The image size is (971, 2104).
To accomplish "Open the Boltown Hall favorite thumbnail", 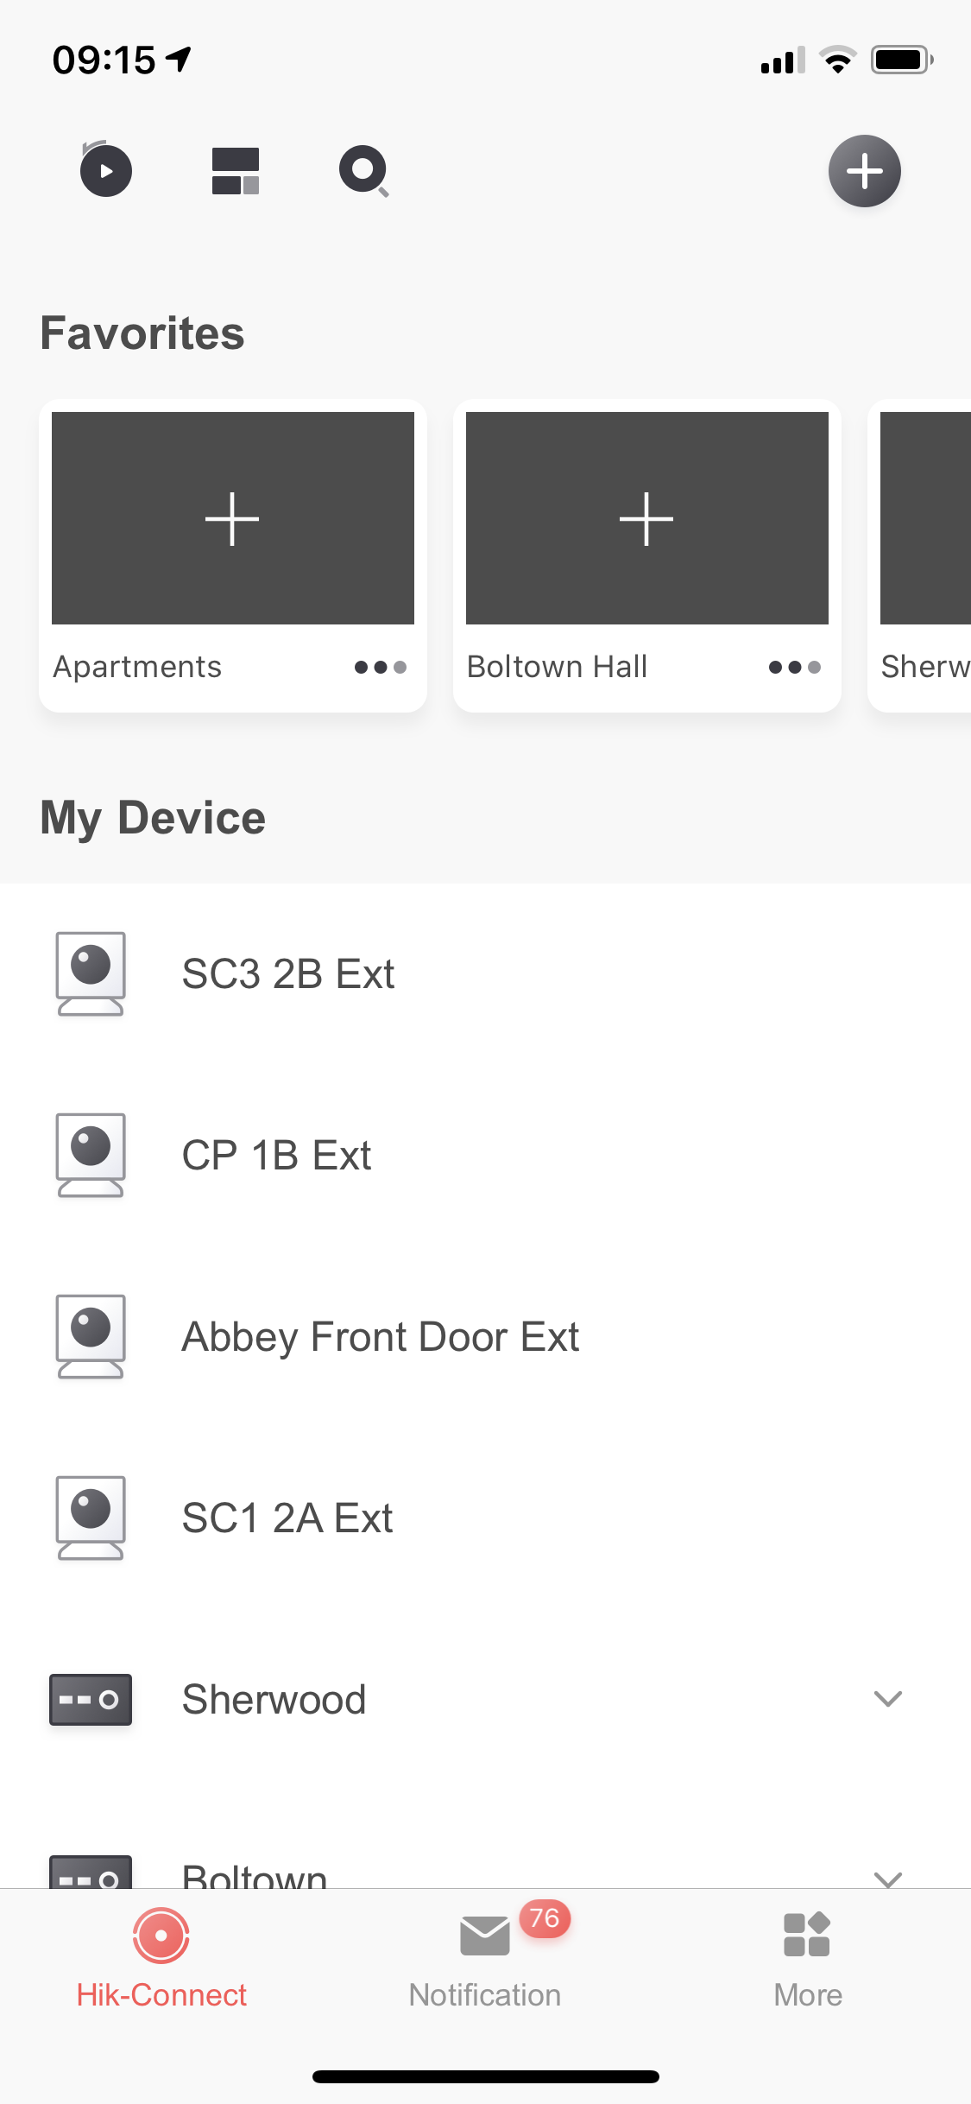I will 647,518.
